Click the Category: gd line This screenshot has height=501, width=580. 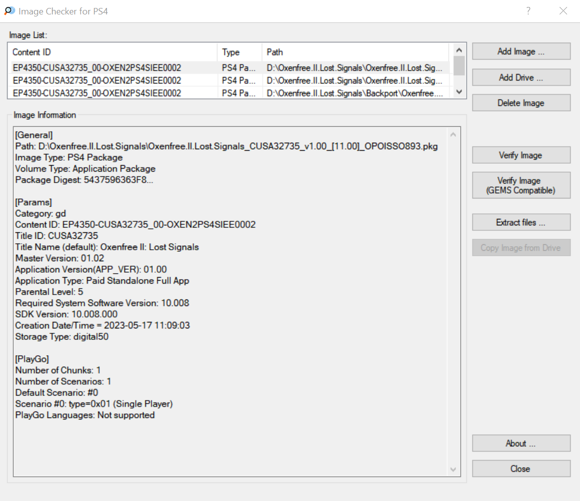41,213
